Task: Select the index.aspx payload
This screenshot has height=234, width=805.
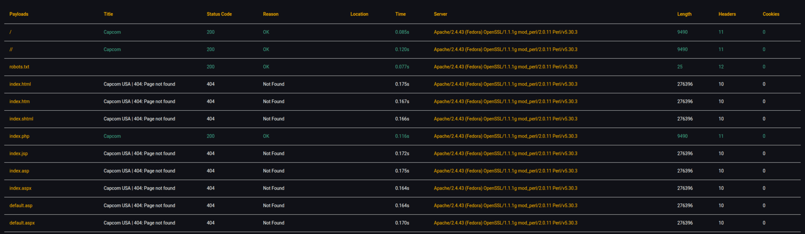Action: (20, 188)
